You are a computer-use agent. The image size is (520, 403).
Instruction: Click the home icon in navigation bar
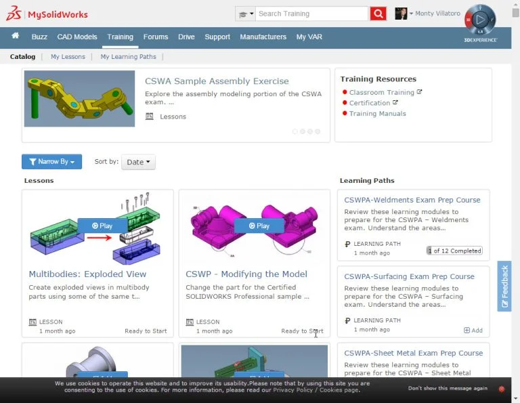[x=16, y=37]
